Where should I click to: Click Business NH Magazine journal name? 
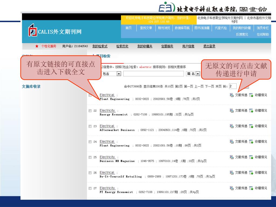pos(117,161)
